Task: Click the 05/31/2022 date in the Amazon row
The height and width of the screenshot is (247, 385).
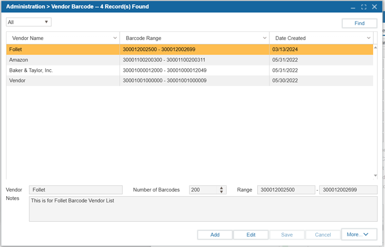Action: 285,60
